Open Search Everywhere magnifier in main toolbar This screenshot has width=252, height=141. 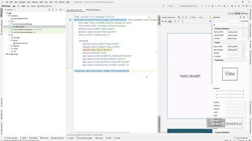click(243, 6)
